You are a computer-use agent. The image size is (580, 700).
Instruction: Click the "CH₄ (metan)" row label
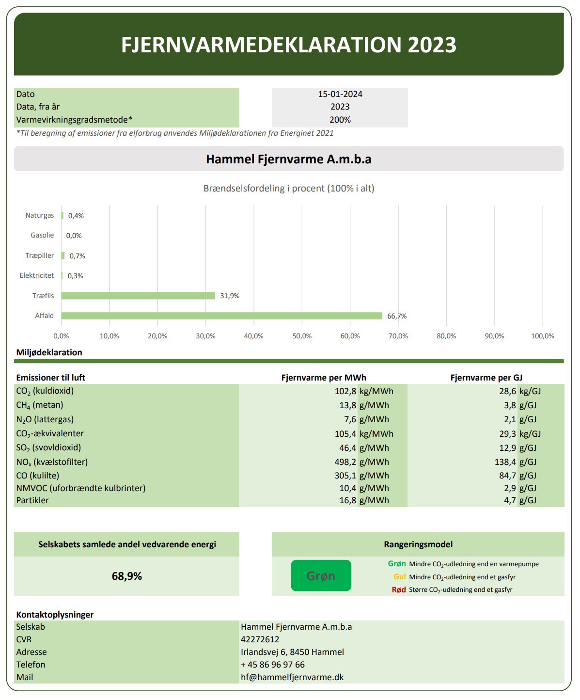tap(40, 405)
